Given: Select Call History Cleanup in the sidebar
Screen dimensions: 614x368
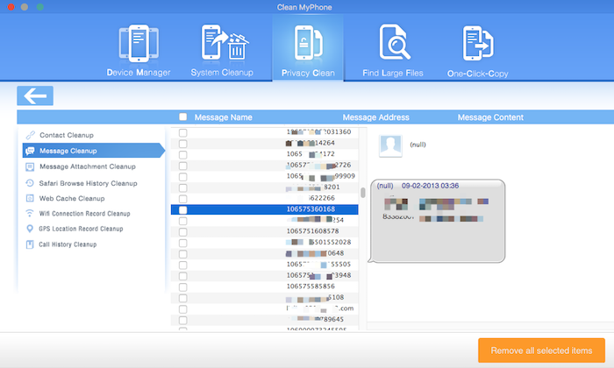Looking at the screenshot, I should [x=68, y=244].
